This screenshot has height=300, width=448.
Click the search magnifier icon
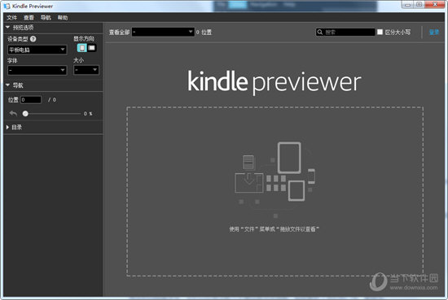point(320,32)
